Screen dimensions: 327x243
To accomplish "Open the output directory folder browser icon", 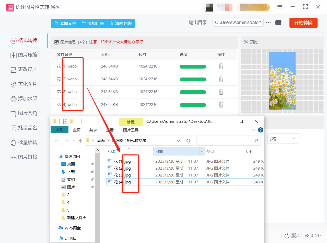I will [x=278, y=23].
